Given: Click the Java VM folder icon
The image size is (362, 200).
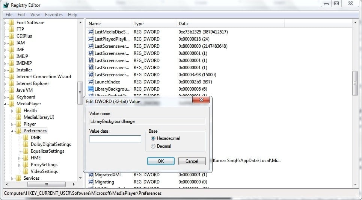Looking at the screenshot, I should pos(11,90).
